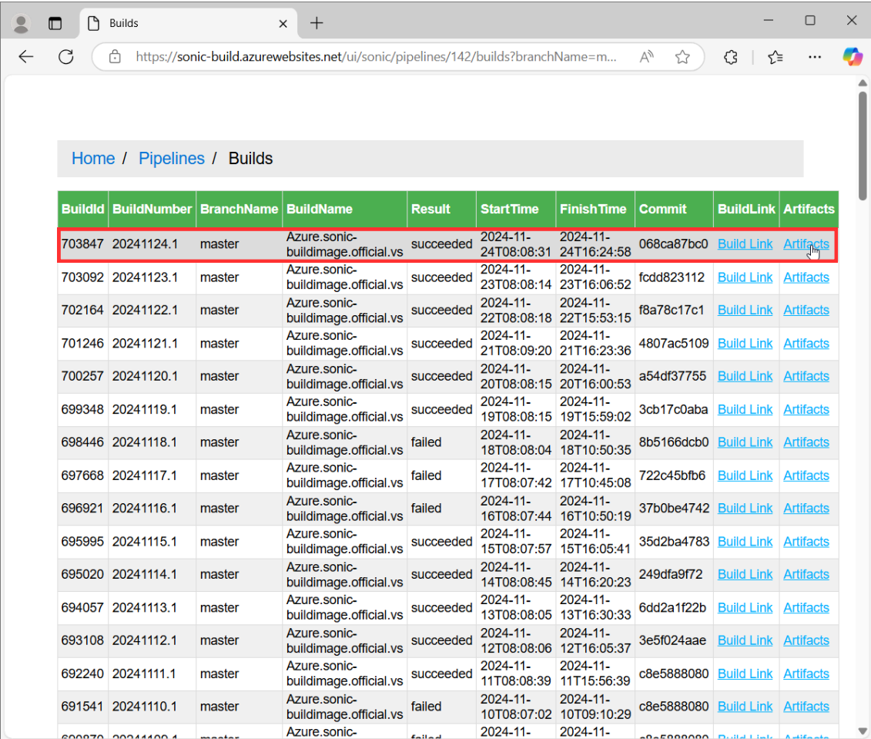Open the tab actions menu icon
Screen dimensions: 871x739
tap(55, 23)
